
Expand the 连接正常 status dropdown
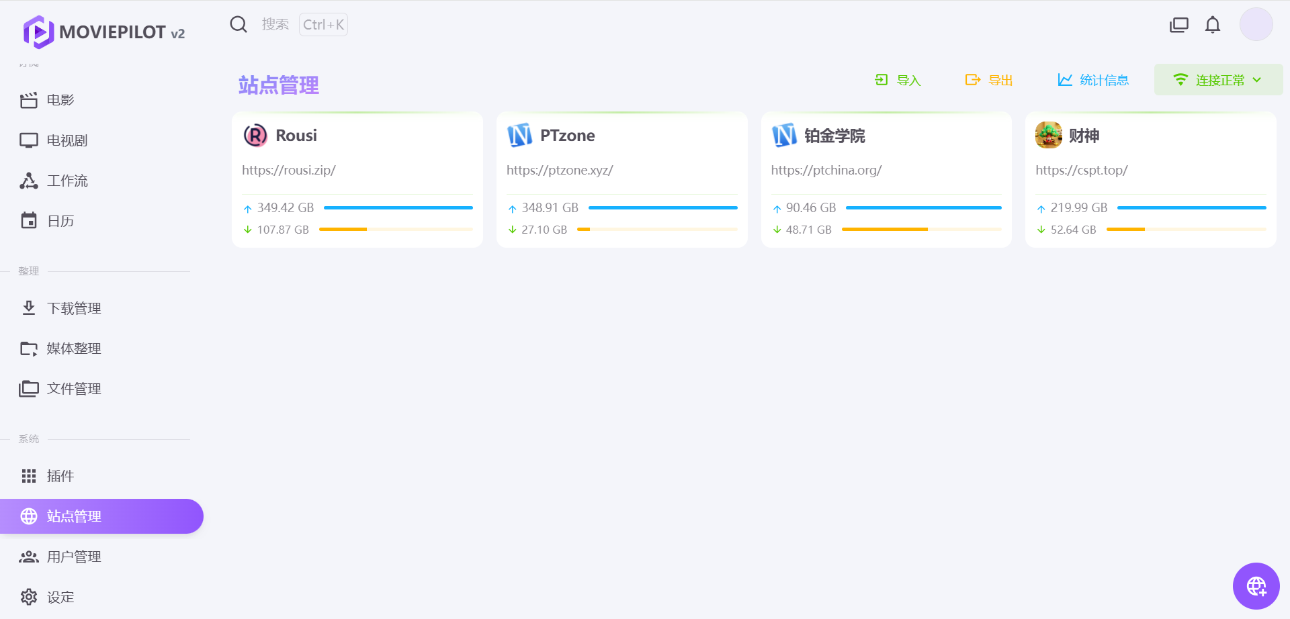point(1217,80)
